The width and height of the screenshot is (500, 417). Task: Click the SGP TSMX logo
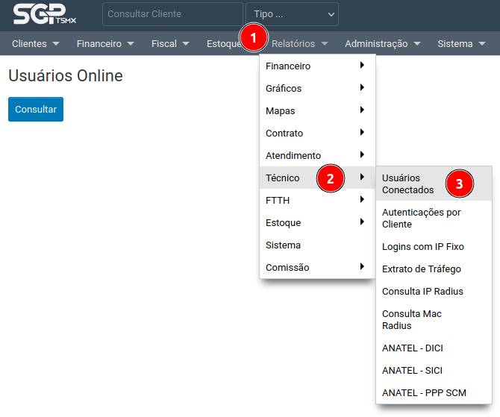point(45,14)
